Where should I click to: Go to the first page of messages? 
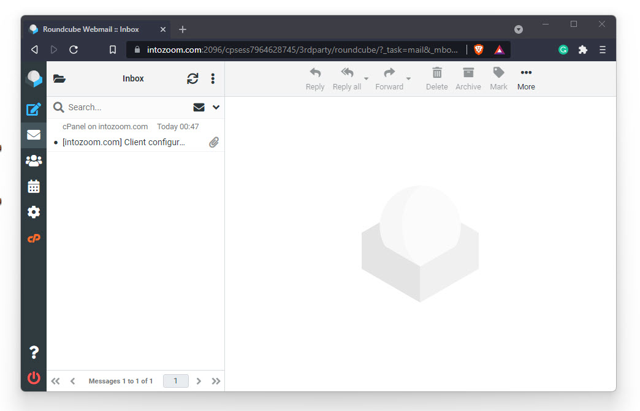coord(56,381)
